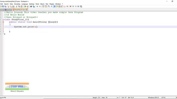Click the Close document toolbar icon
Viewport: 177px width, 99px height.
8,7
